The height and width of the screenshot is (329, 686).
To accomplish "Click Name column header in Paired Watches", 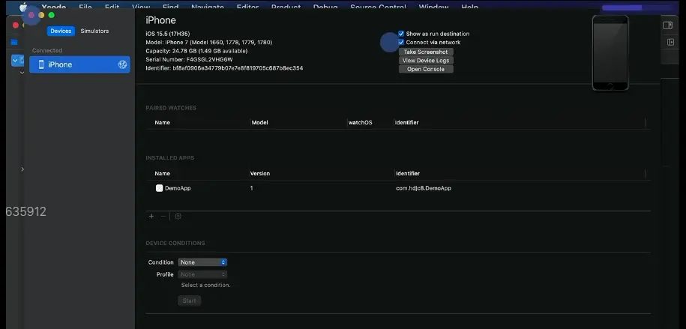I will click(162, 122).
